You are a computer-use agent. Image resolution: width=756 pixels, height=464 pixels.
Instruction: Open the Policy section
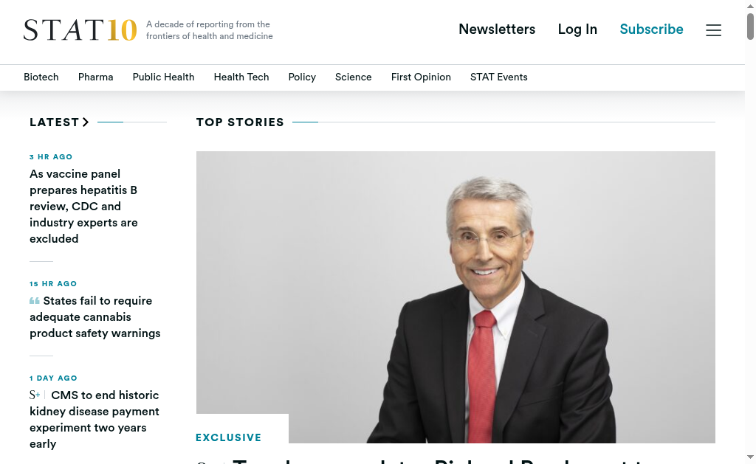coord(302,77)
